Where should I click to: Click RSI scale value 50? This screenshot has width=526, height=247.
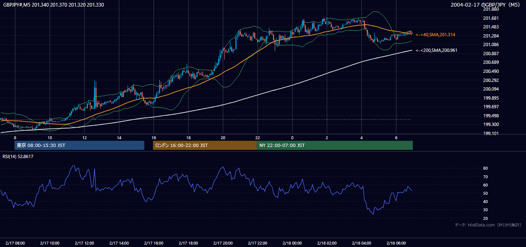pyautogui.click(x=485, y=193)
